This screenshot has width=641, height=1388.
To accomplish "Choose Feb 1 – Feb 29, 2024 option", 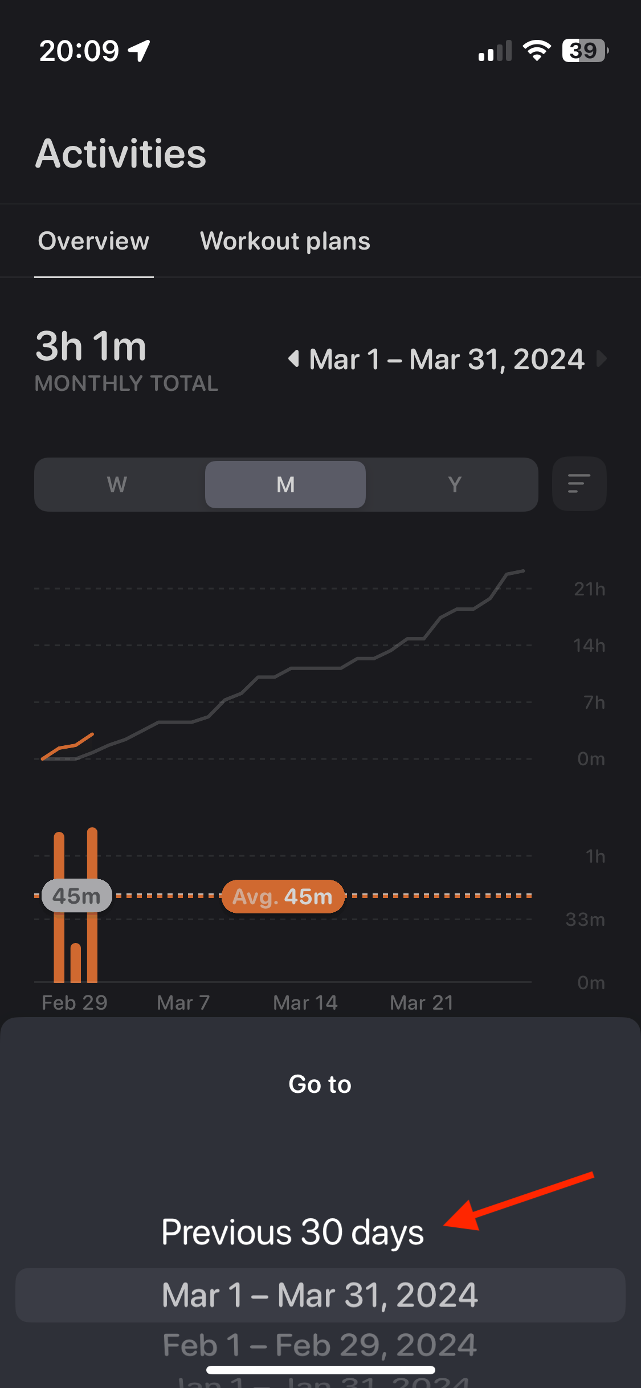I will tap(320, 1345).
